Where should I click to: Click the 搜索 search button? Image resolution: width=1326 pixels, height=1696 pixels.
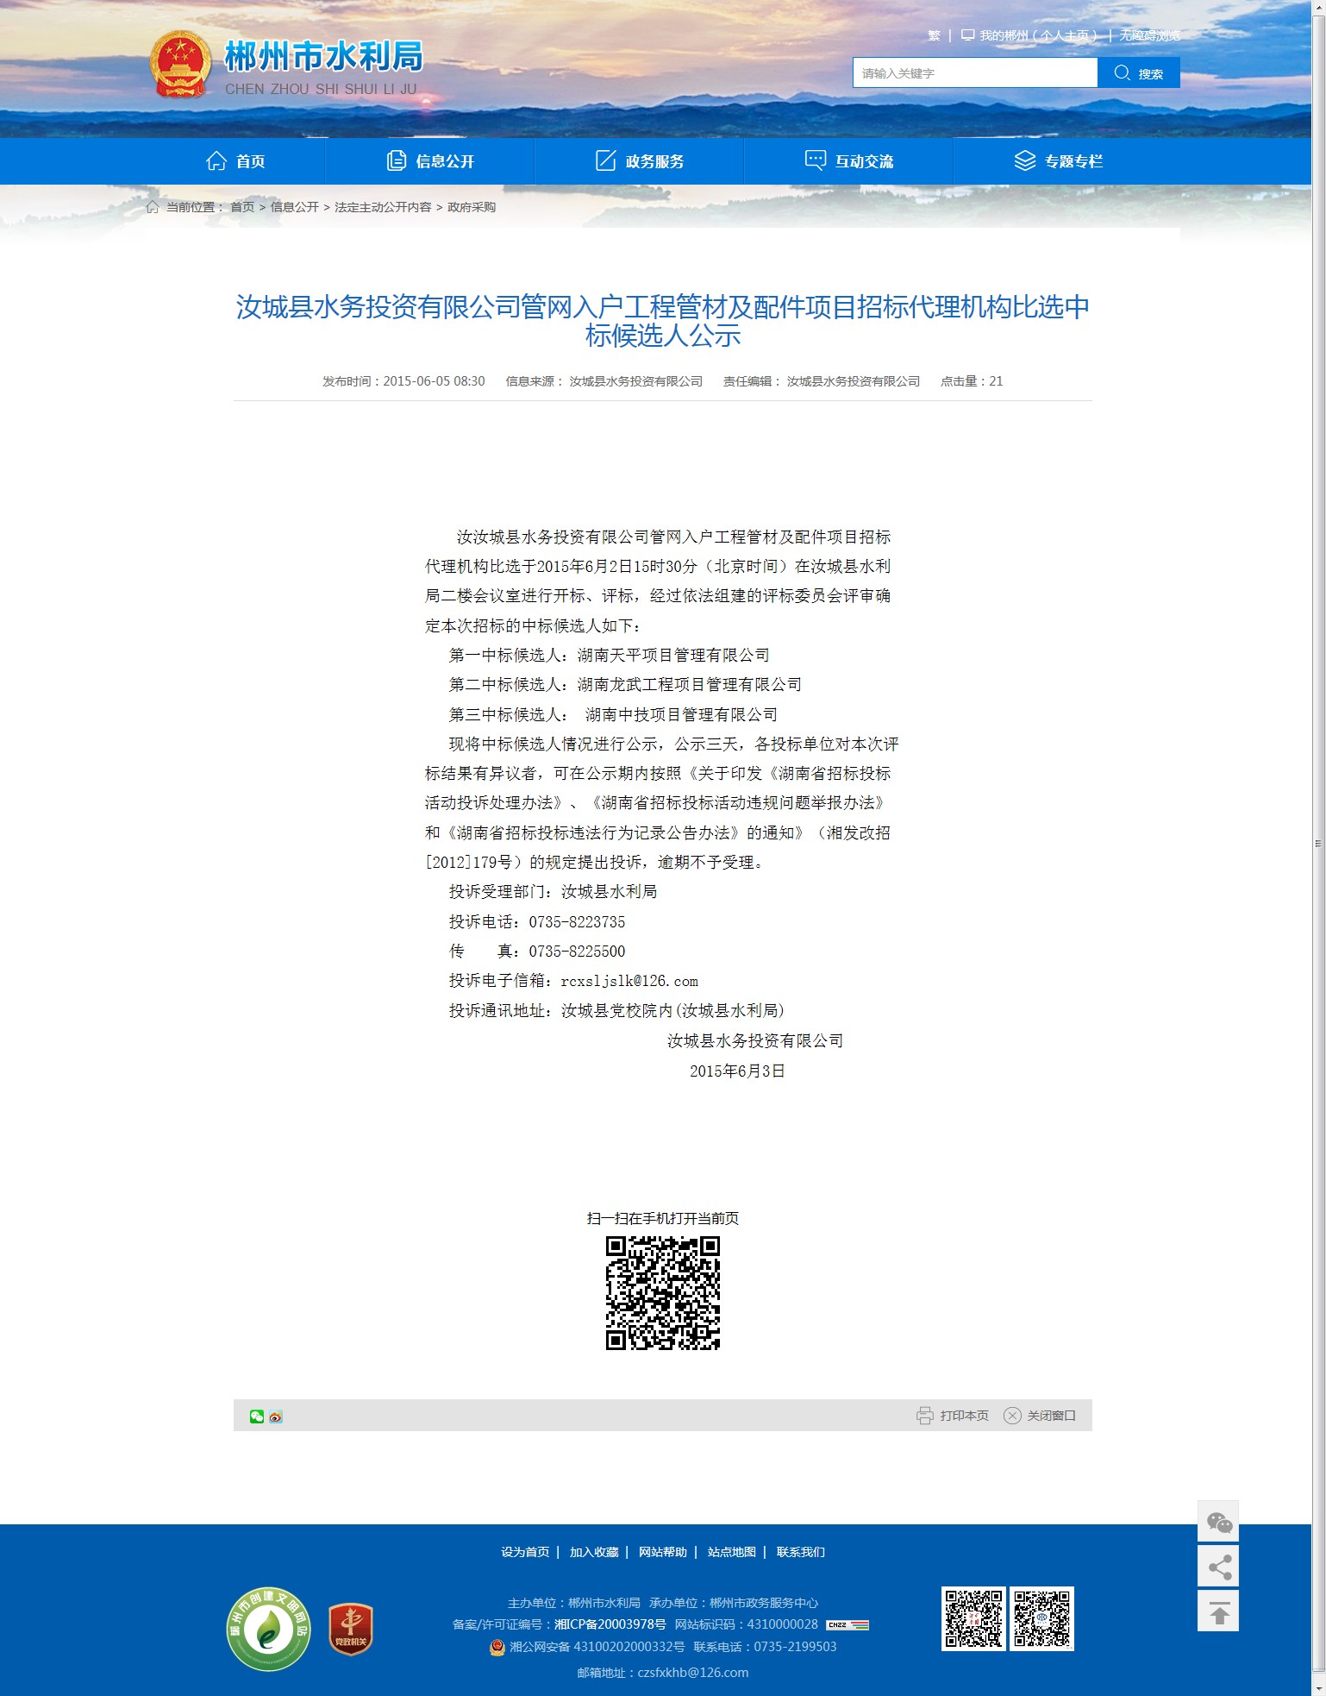[x=1138, y=73]
